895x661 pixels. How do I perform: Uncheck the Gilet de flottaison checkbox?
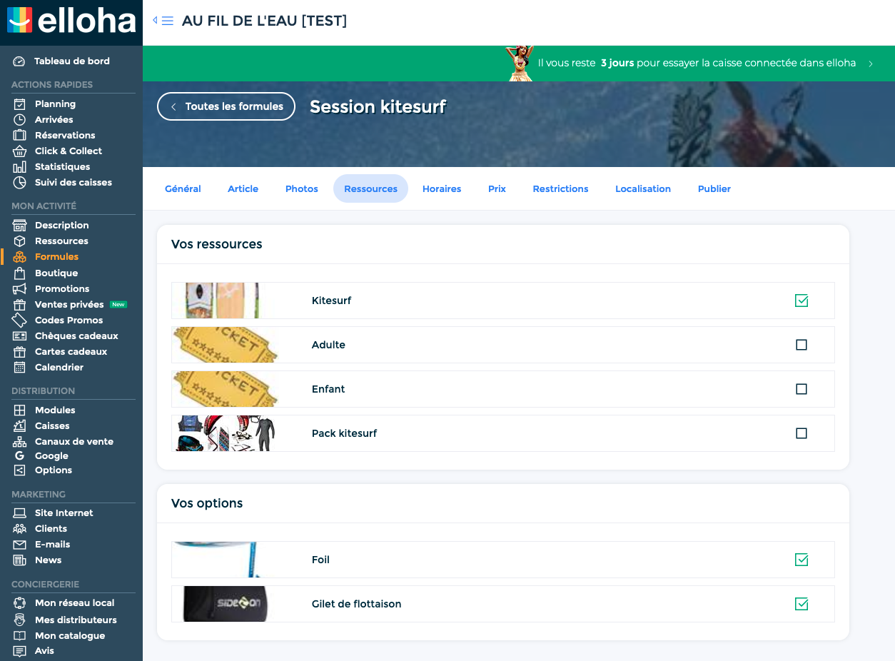tap(802, 604)
